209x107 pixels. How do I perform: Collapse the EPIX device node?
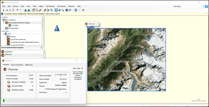click(3, 34)
